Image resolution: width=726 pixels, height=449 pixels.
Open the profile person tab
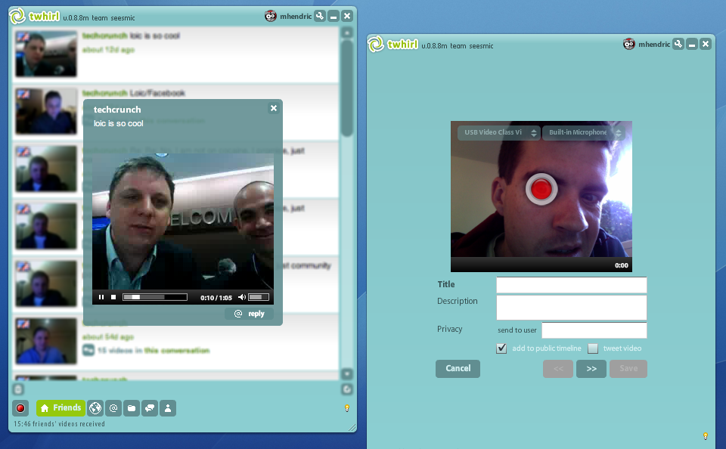168,408
